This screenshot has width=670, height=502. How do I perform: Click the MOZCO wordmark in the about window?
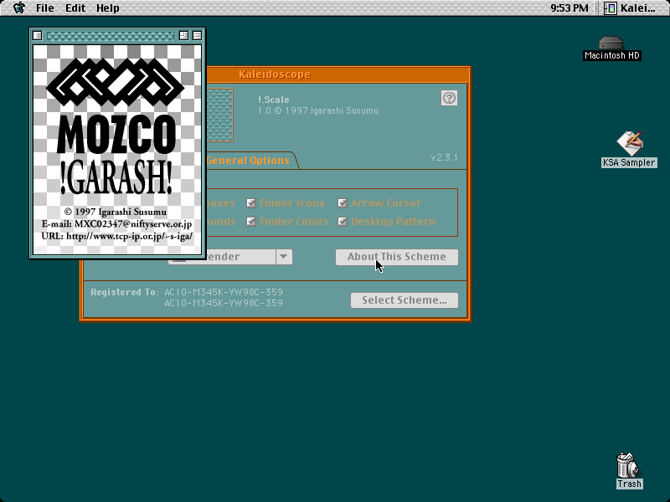pos(116,134)
